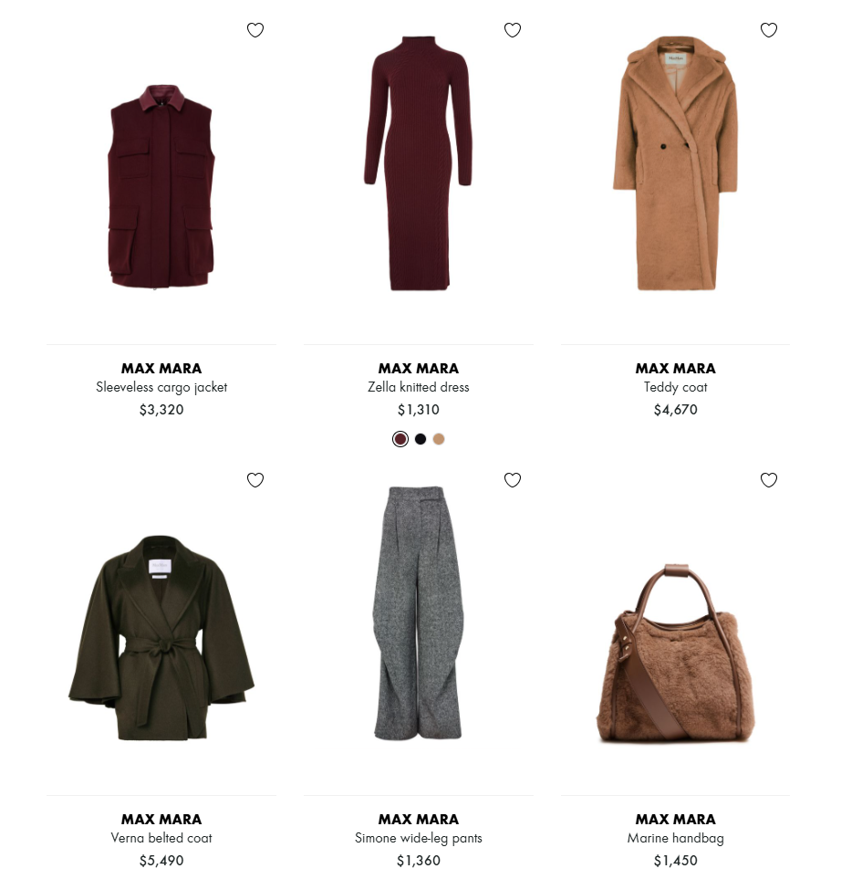Open the Sleeveless cargo jacket product image
The height and width of the screenshot is (879, 862).
pos(161,187)
